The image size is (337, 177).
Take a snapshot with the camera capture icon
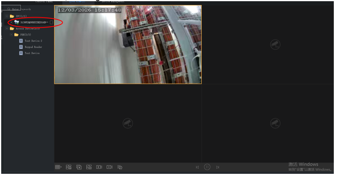[89, 167]
